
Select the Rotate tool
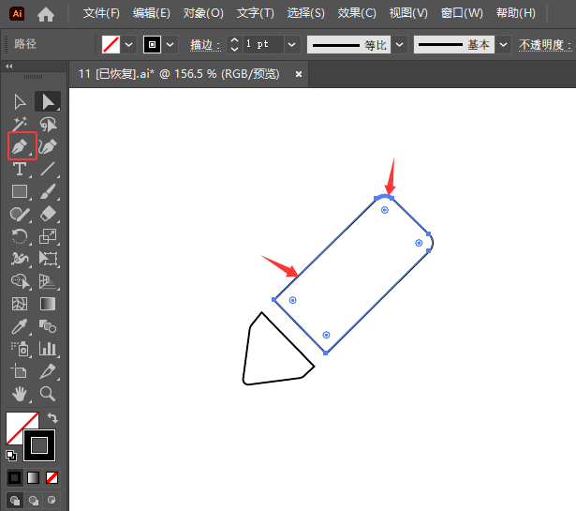click(20, 236)
